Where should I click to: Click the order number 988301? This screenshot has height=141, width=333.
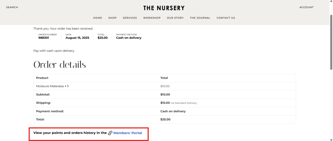tap(44, 38)
